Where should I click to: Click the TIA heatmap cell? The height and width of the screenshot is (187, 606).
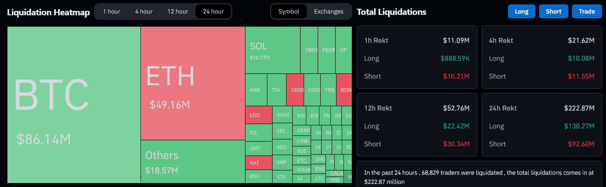click(x=276, y=90)
